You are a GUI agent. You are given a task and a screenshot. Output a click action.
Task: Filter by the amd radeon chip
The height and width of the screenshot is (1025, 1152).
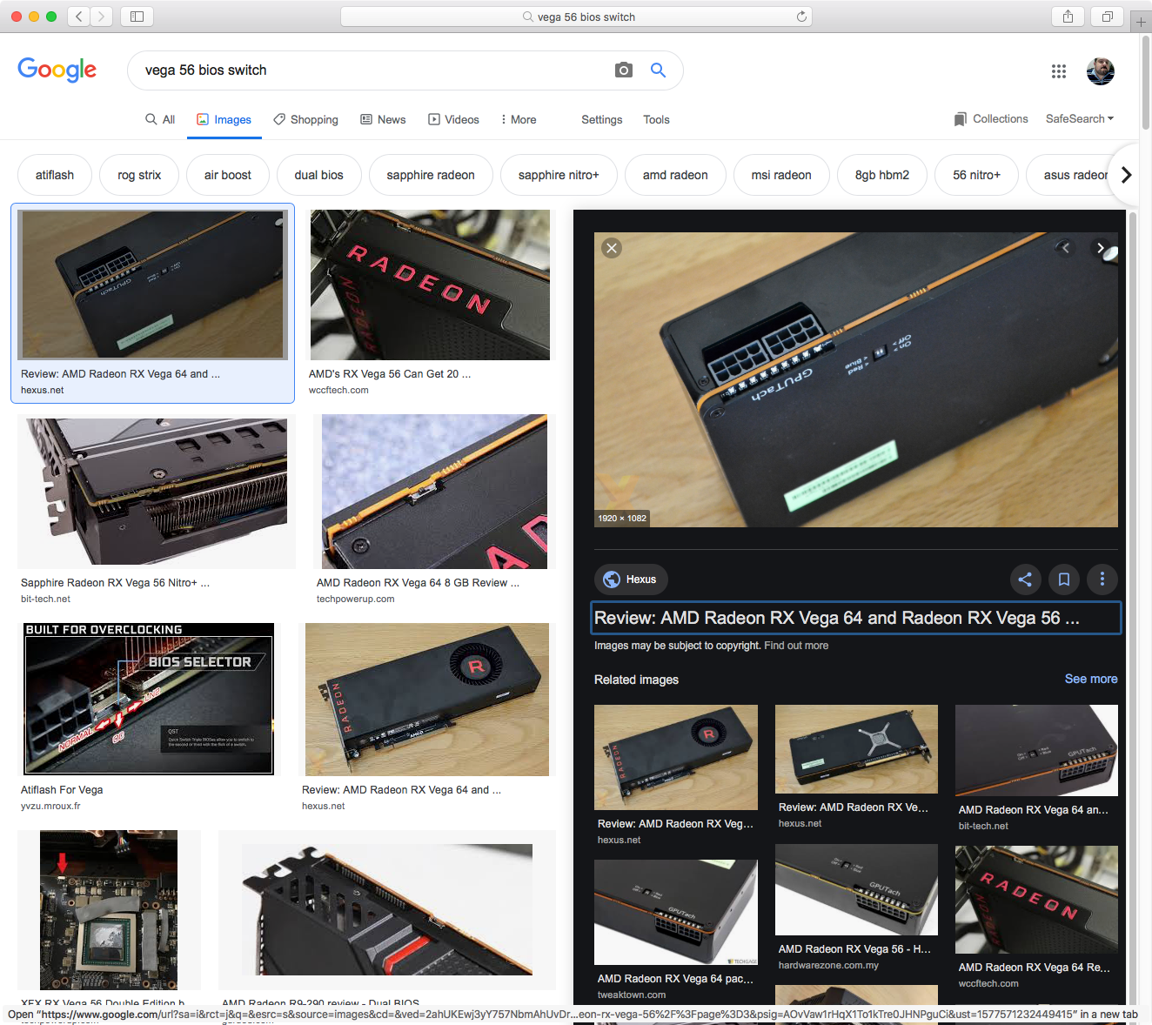[x=675, y=175]
